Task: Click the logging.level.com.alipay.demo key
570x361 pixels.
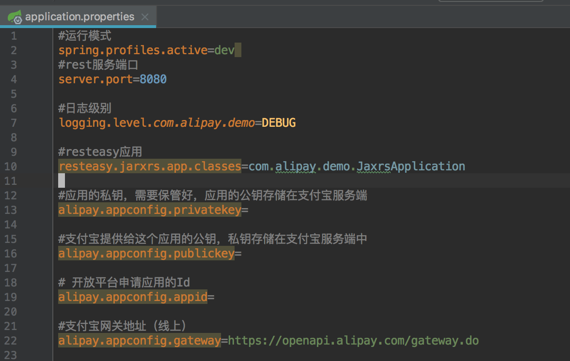Action: click(x=157, y=122)
